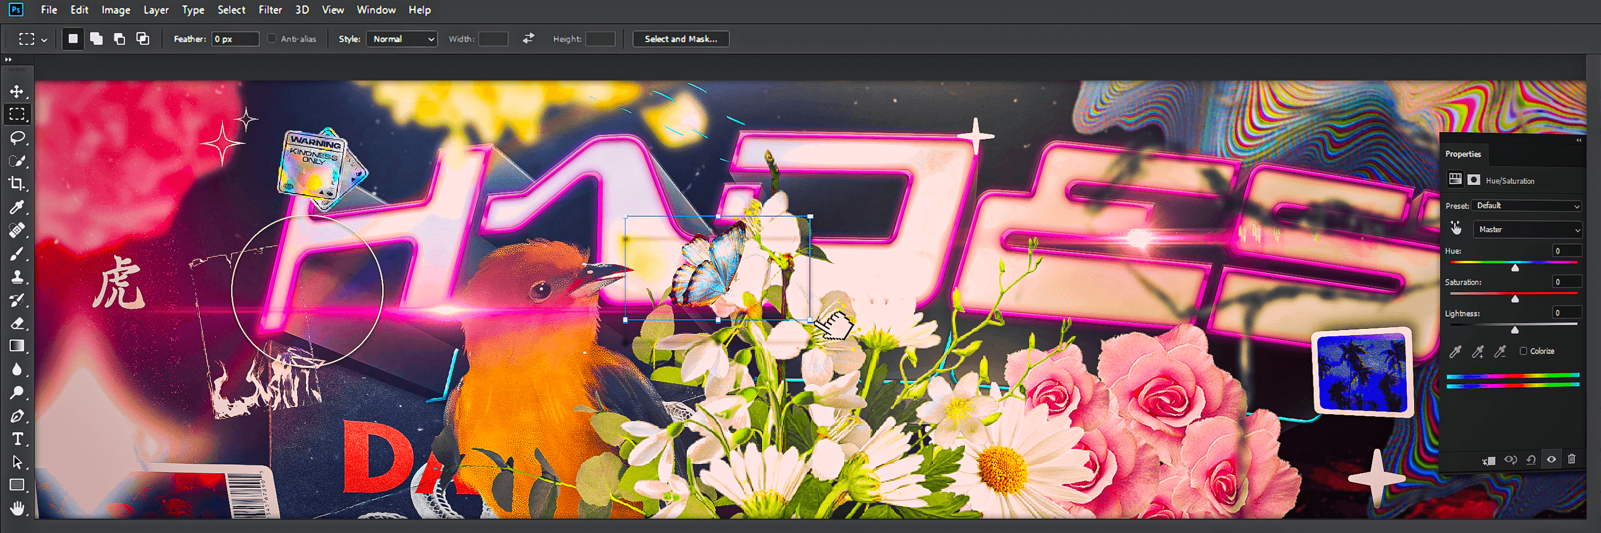The image size is (1601, 533).
Task: Clip adjustment to the layer below
Action: tap(1488, 460)
